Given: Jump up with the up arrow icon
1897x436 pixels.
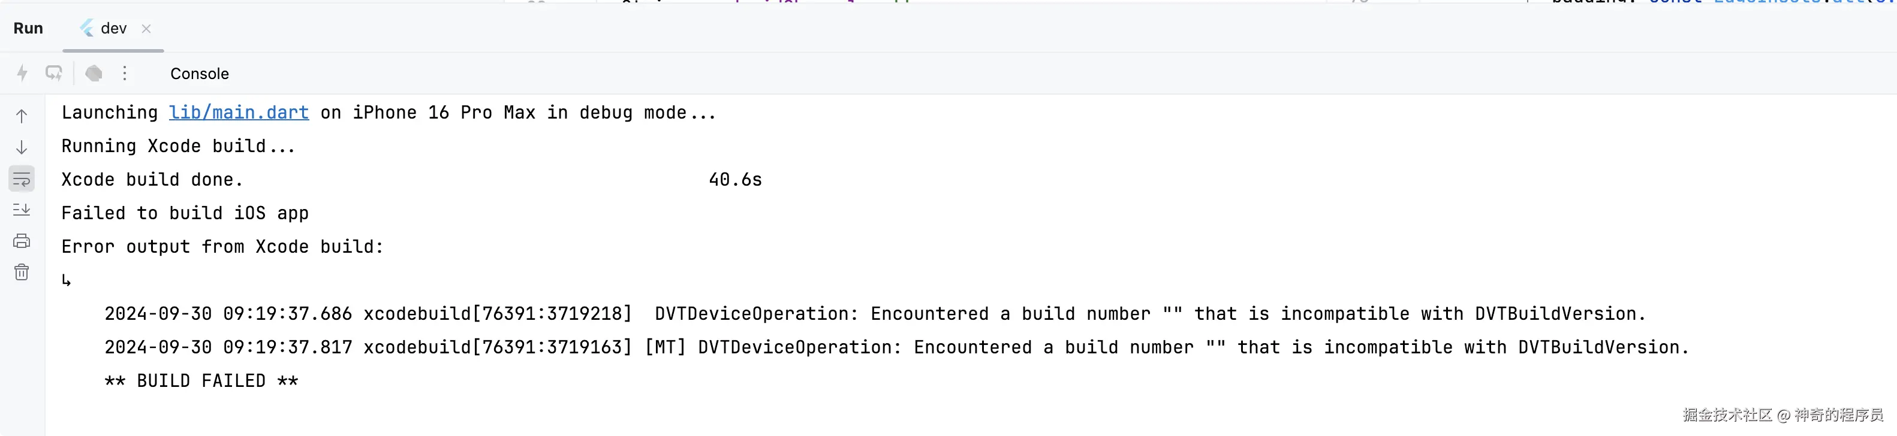Looking at the screenshot, I should click(22, 116).
